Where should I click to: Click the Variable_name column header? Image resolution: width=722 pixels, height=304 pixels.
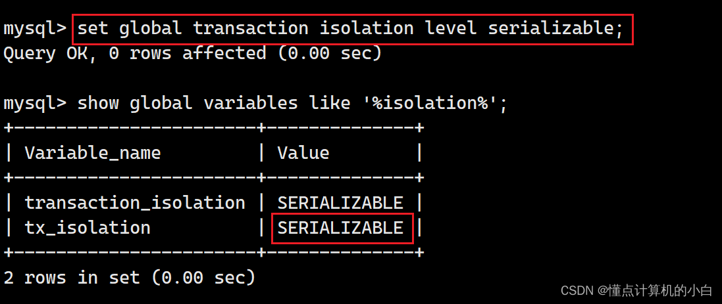pyautogui.click(x=93, y=153)
